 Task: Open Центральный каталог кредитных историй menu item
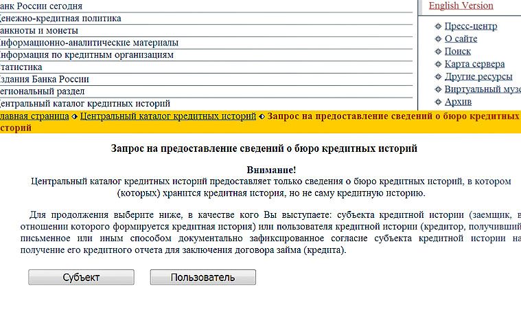(x=84, y=104)
